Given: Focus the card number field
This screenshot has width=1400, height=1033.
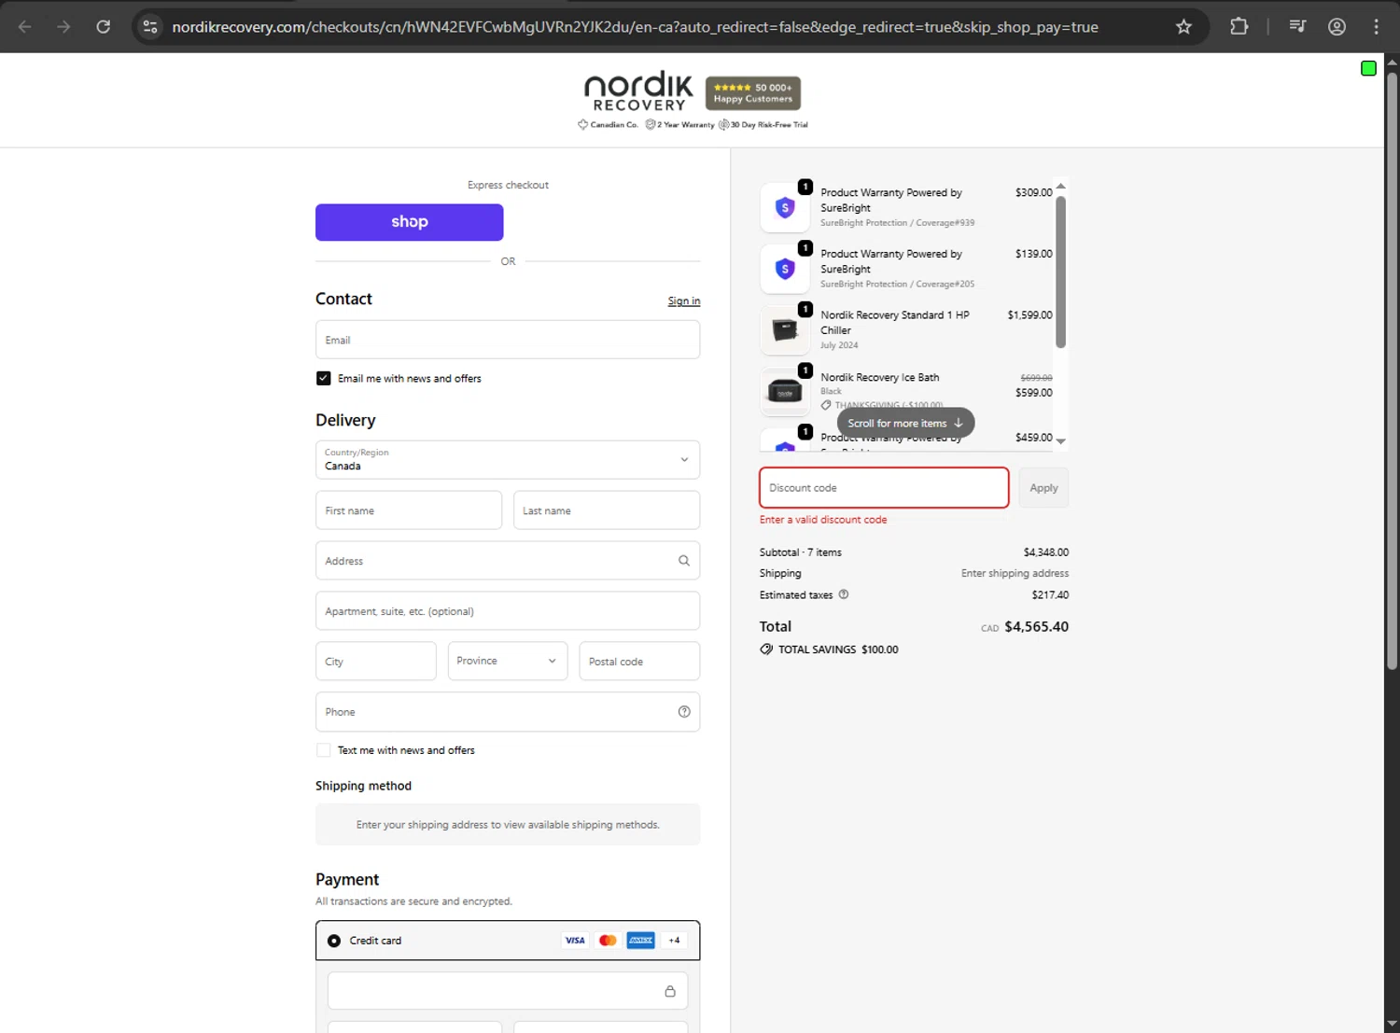Looking at the screenshot, I should pos(508,991).
